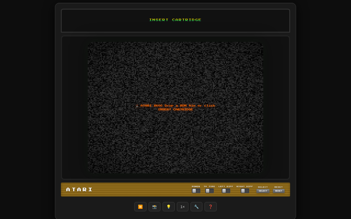Image resolution: width=351 pixels, height=219 pixels.
Task: Click the floppy disk icon before ATARI 2600 text
Action: click(x=137, y=106)
